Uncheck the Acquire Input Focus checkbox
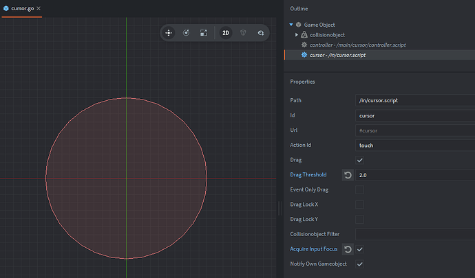 pyautogui.click(x=359, y=249)
